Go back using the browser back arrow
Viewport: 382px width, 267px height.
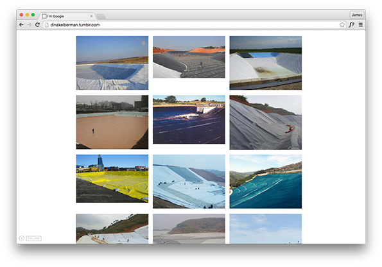pos(21,24)
